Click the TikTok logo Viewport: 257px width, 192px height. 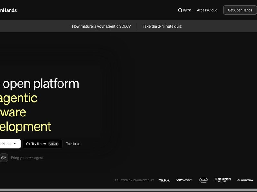pyautogui.click(x=164, y=180)
